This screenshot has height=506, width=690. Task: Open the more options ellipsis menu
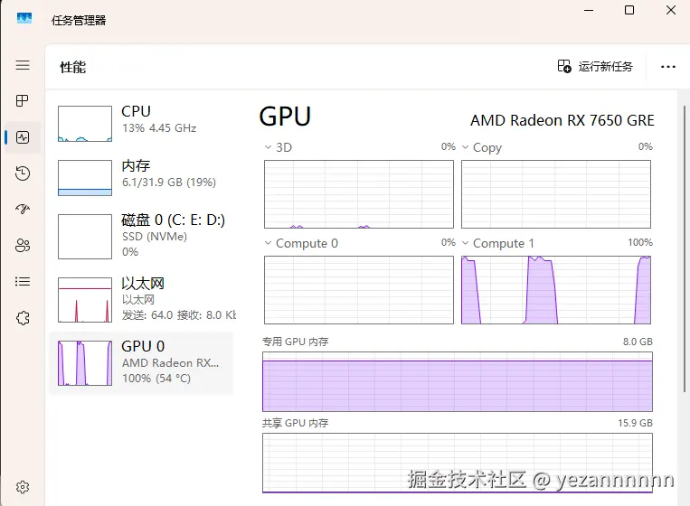point(668,67)
